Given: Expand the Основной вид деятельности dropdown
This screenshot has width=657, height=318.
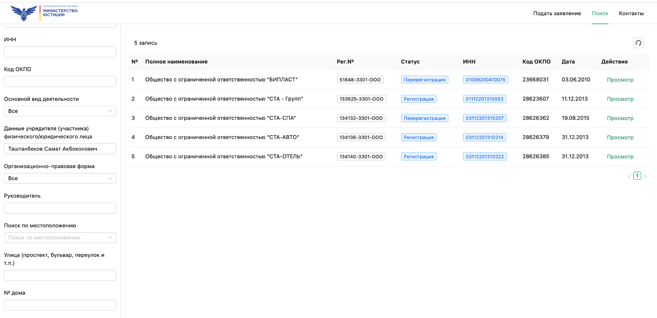Looking at the screenshot, I should pyautogui.click(x=60, y=111).
